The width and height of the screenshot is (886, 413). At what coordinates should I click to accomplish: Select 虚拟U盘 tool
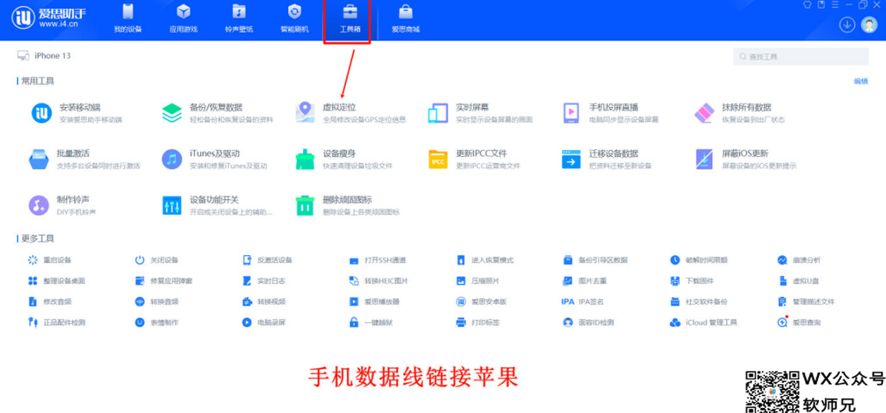click(799, 281)
